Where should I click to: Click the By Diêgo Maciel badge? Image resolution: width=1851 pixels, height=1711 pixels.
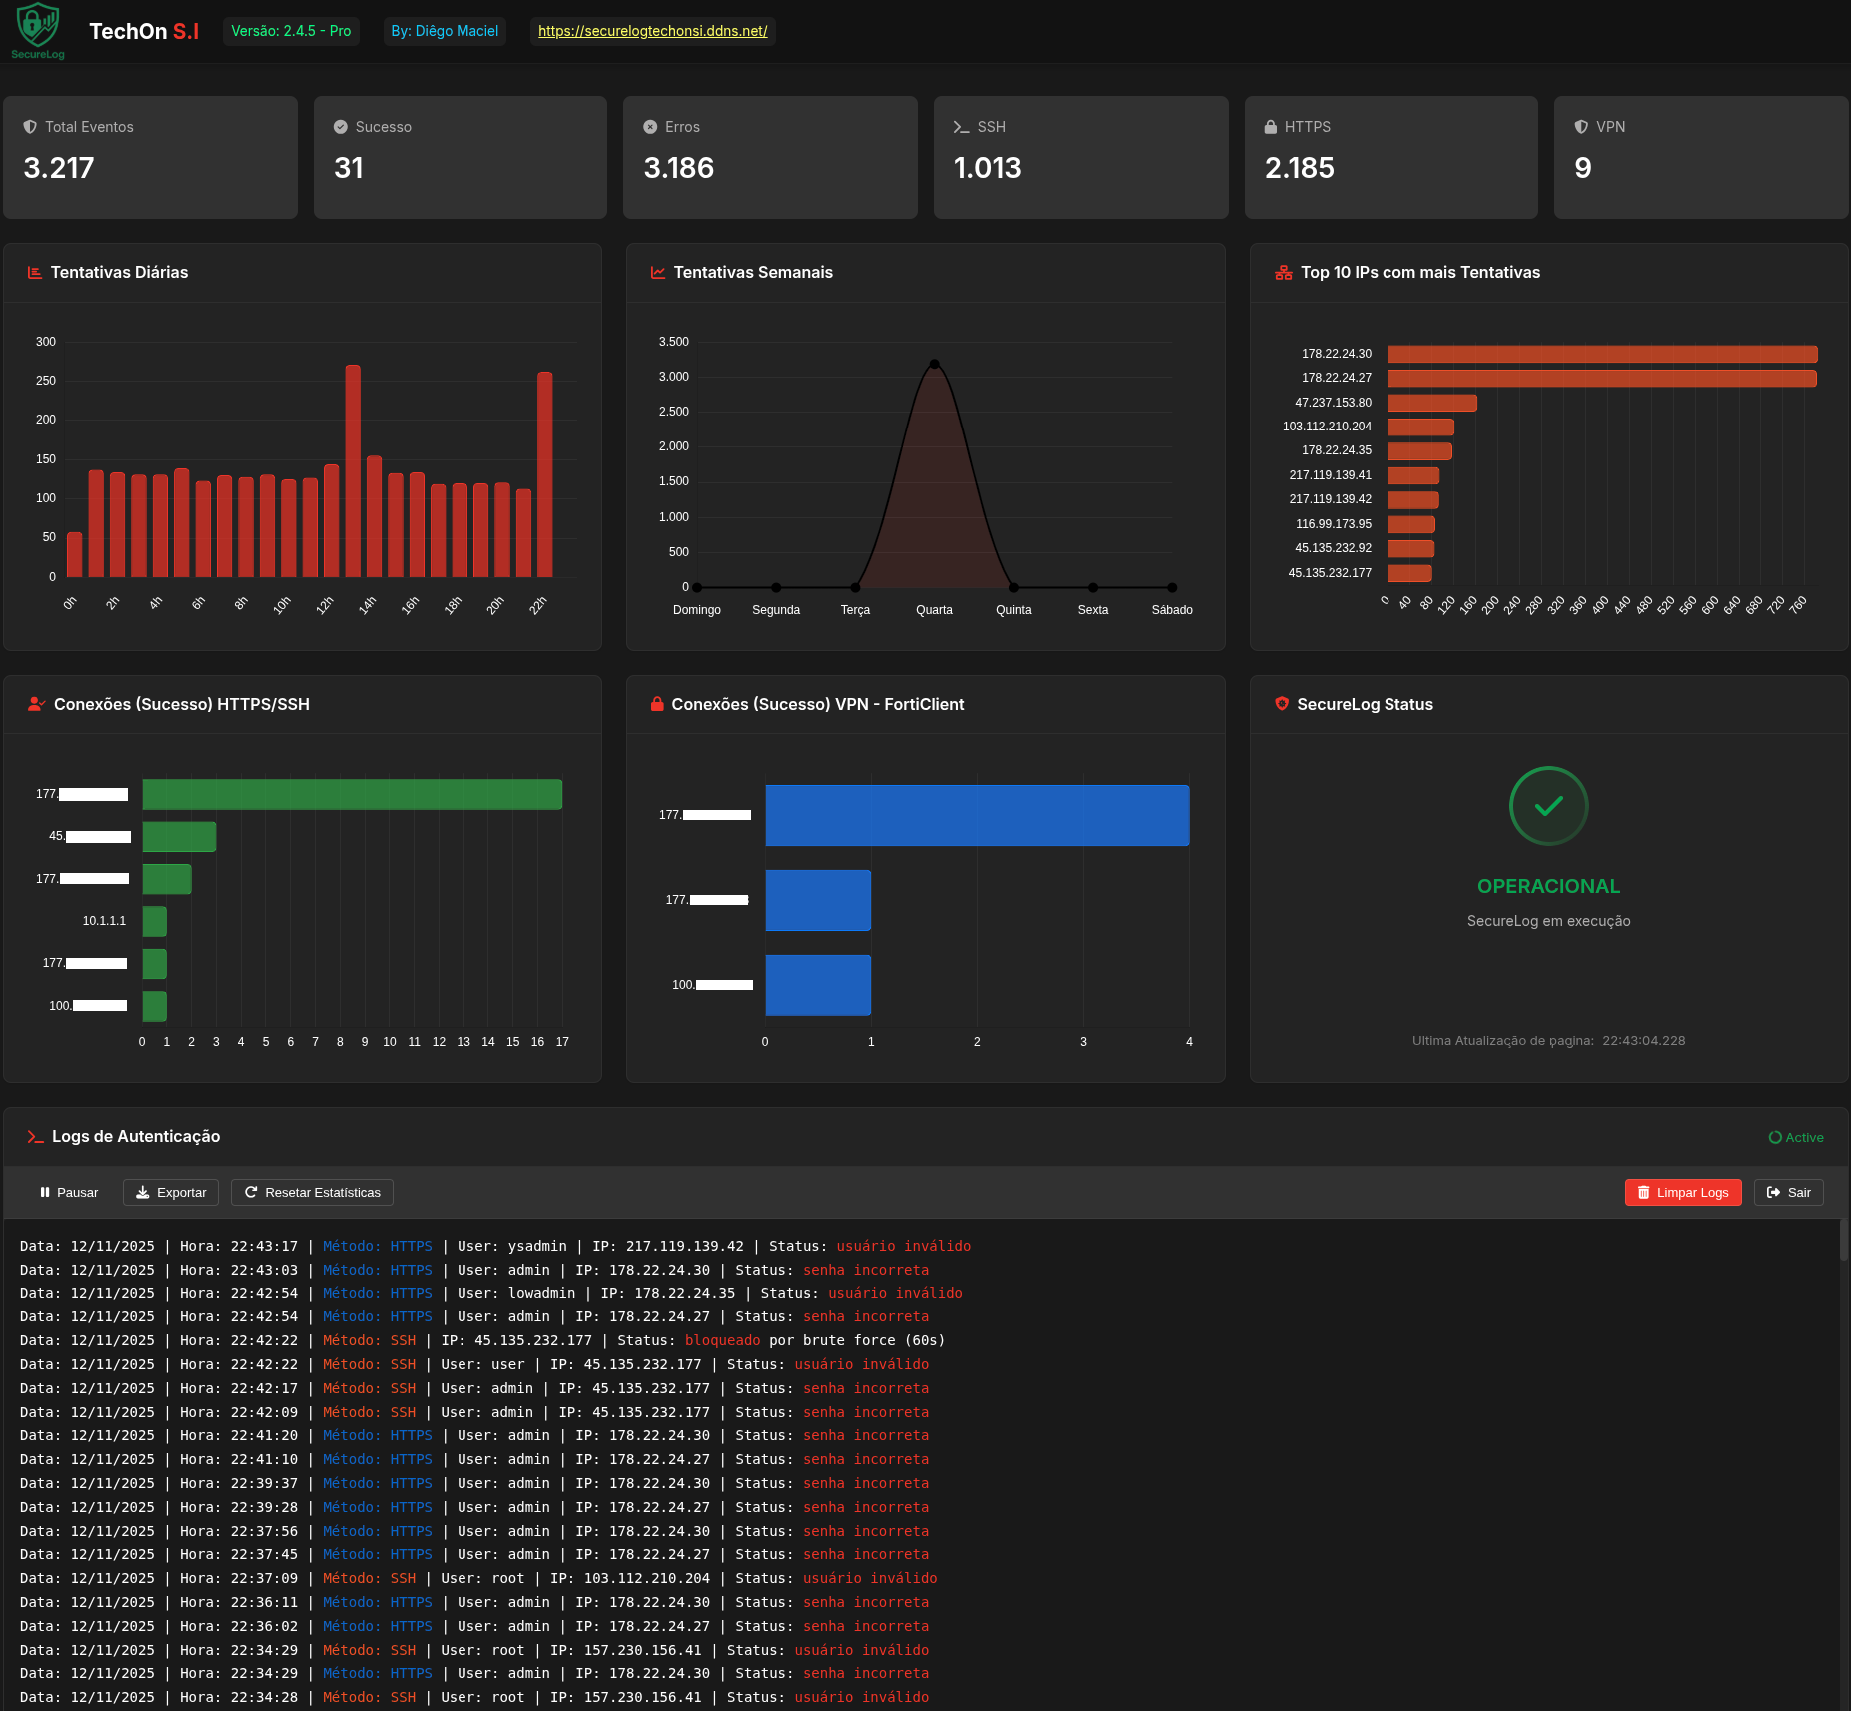click(x=444, y=31)
